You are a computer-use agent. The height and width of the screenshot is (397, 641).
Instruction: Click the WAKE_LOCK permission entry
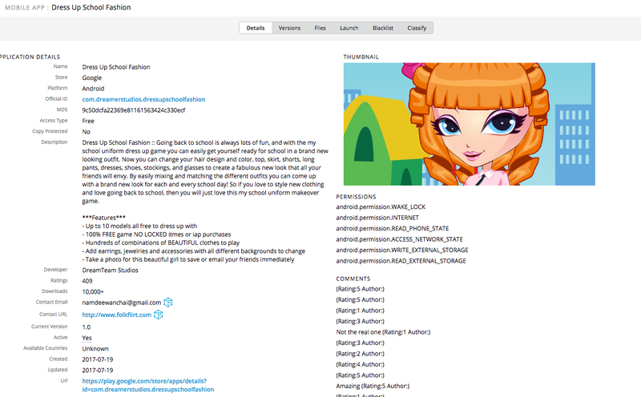tap(381, 207)
